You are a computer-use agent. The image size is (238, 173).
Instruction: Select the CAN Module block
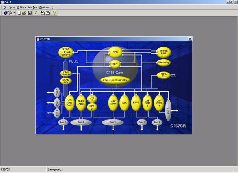click(66, 73)
